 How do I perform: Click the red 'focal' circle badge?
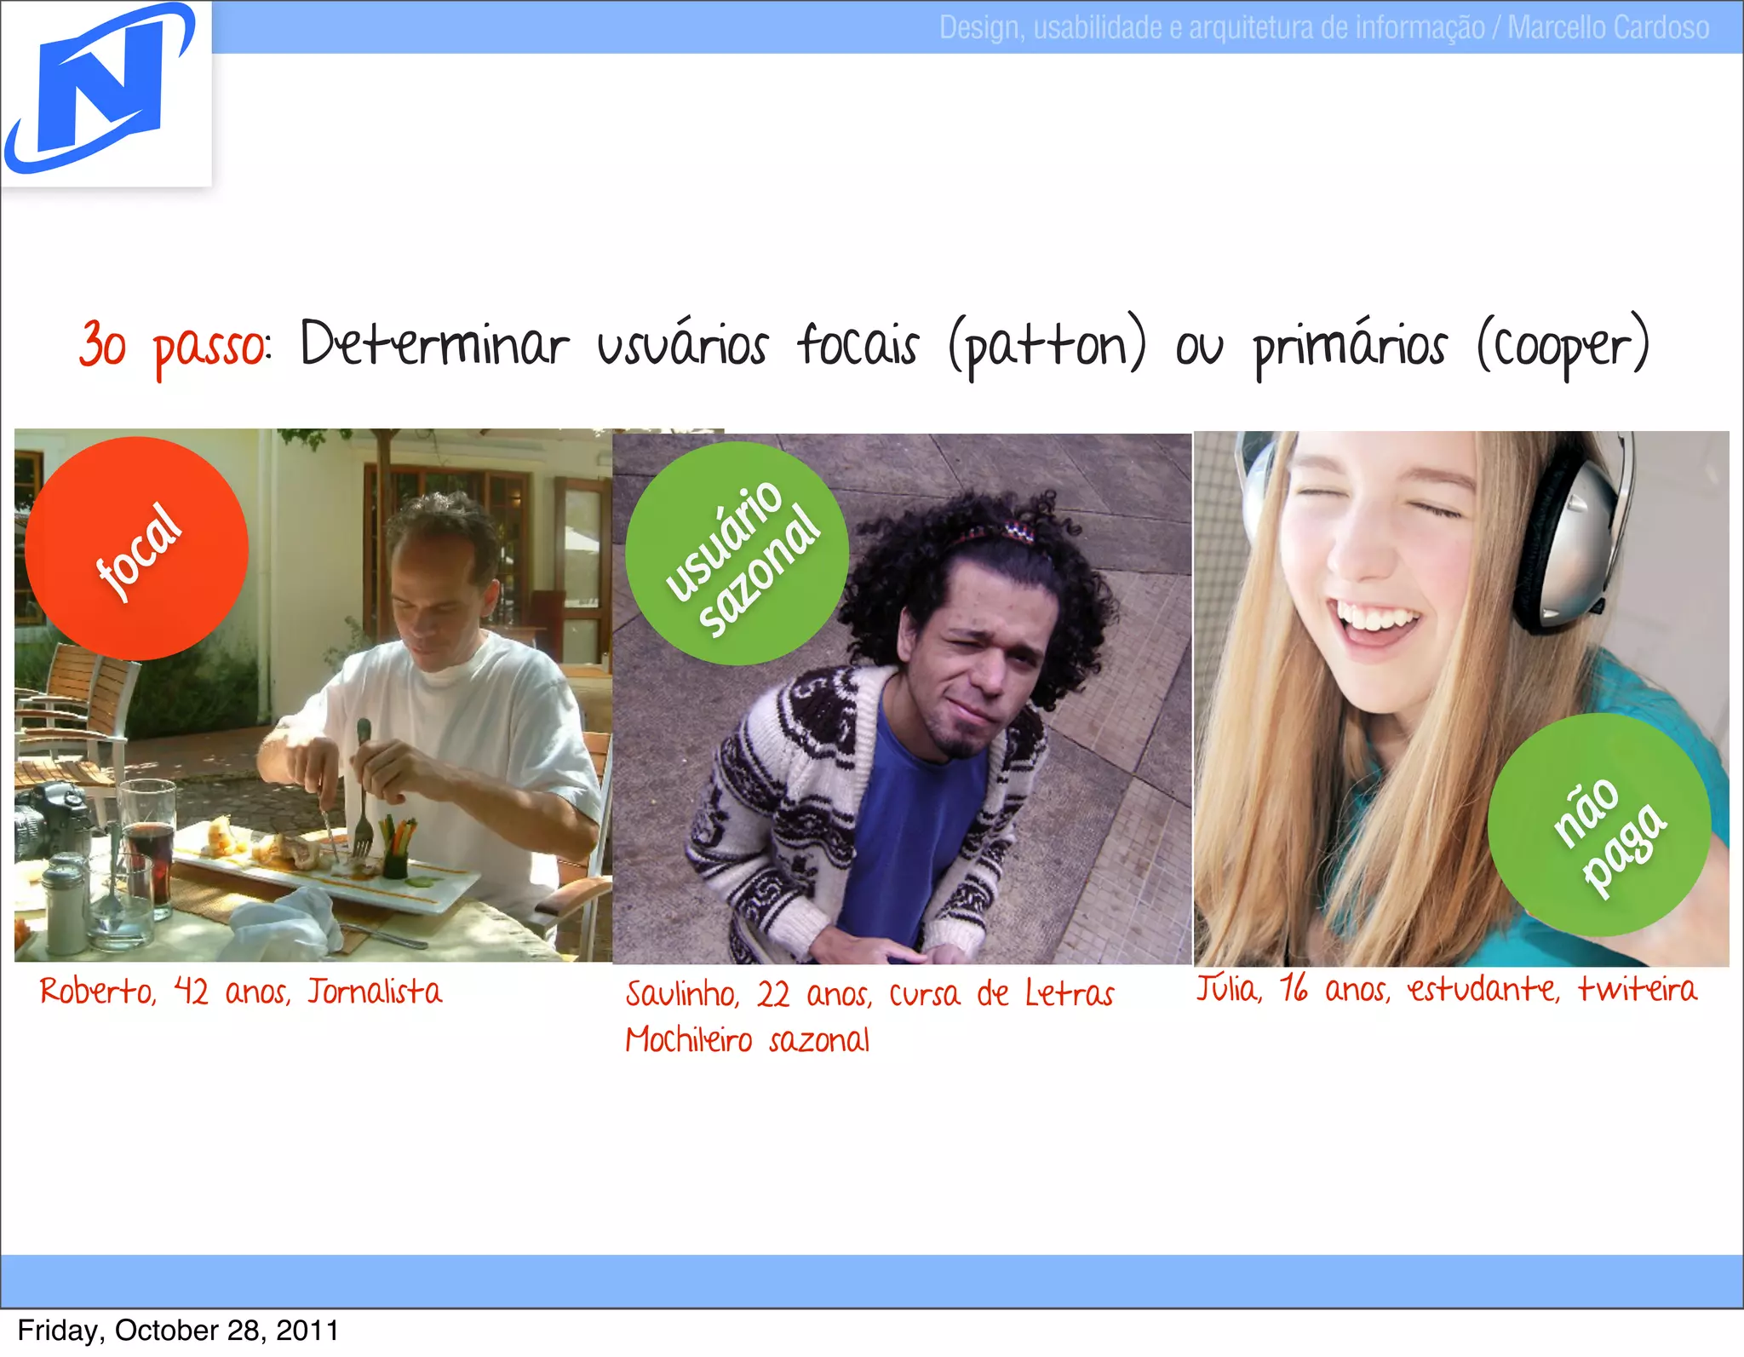136,549
